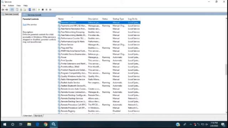Click the Restart Service toolbar button
Screen dimensions: 228x128
pos(50,10)
